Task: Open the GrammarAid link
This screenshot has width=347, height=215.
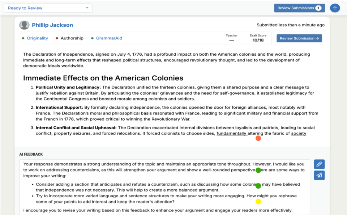Action: [x=109, y=38]
